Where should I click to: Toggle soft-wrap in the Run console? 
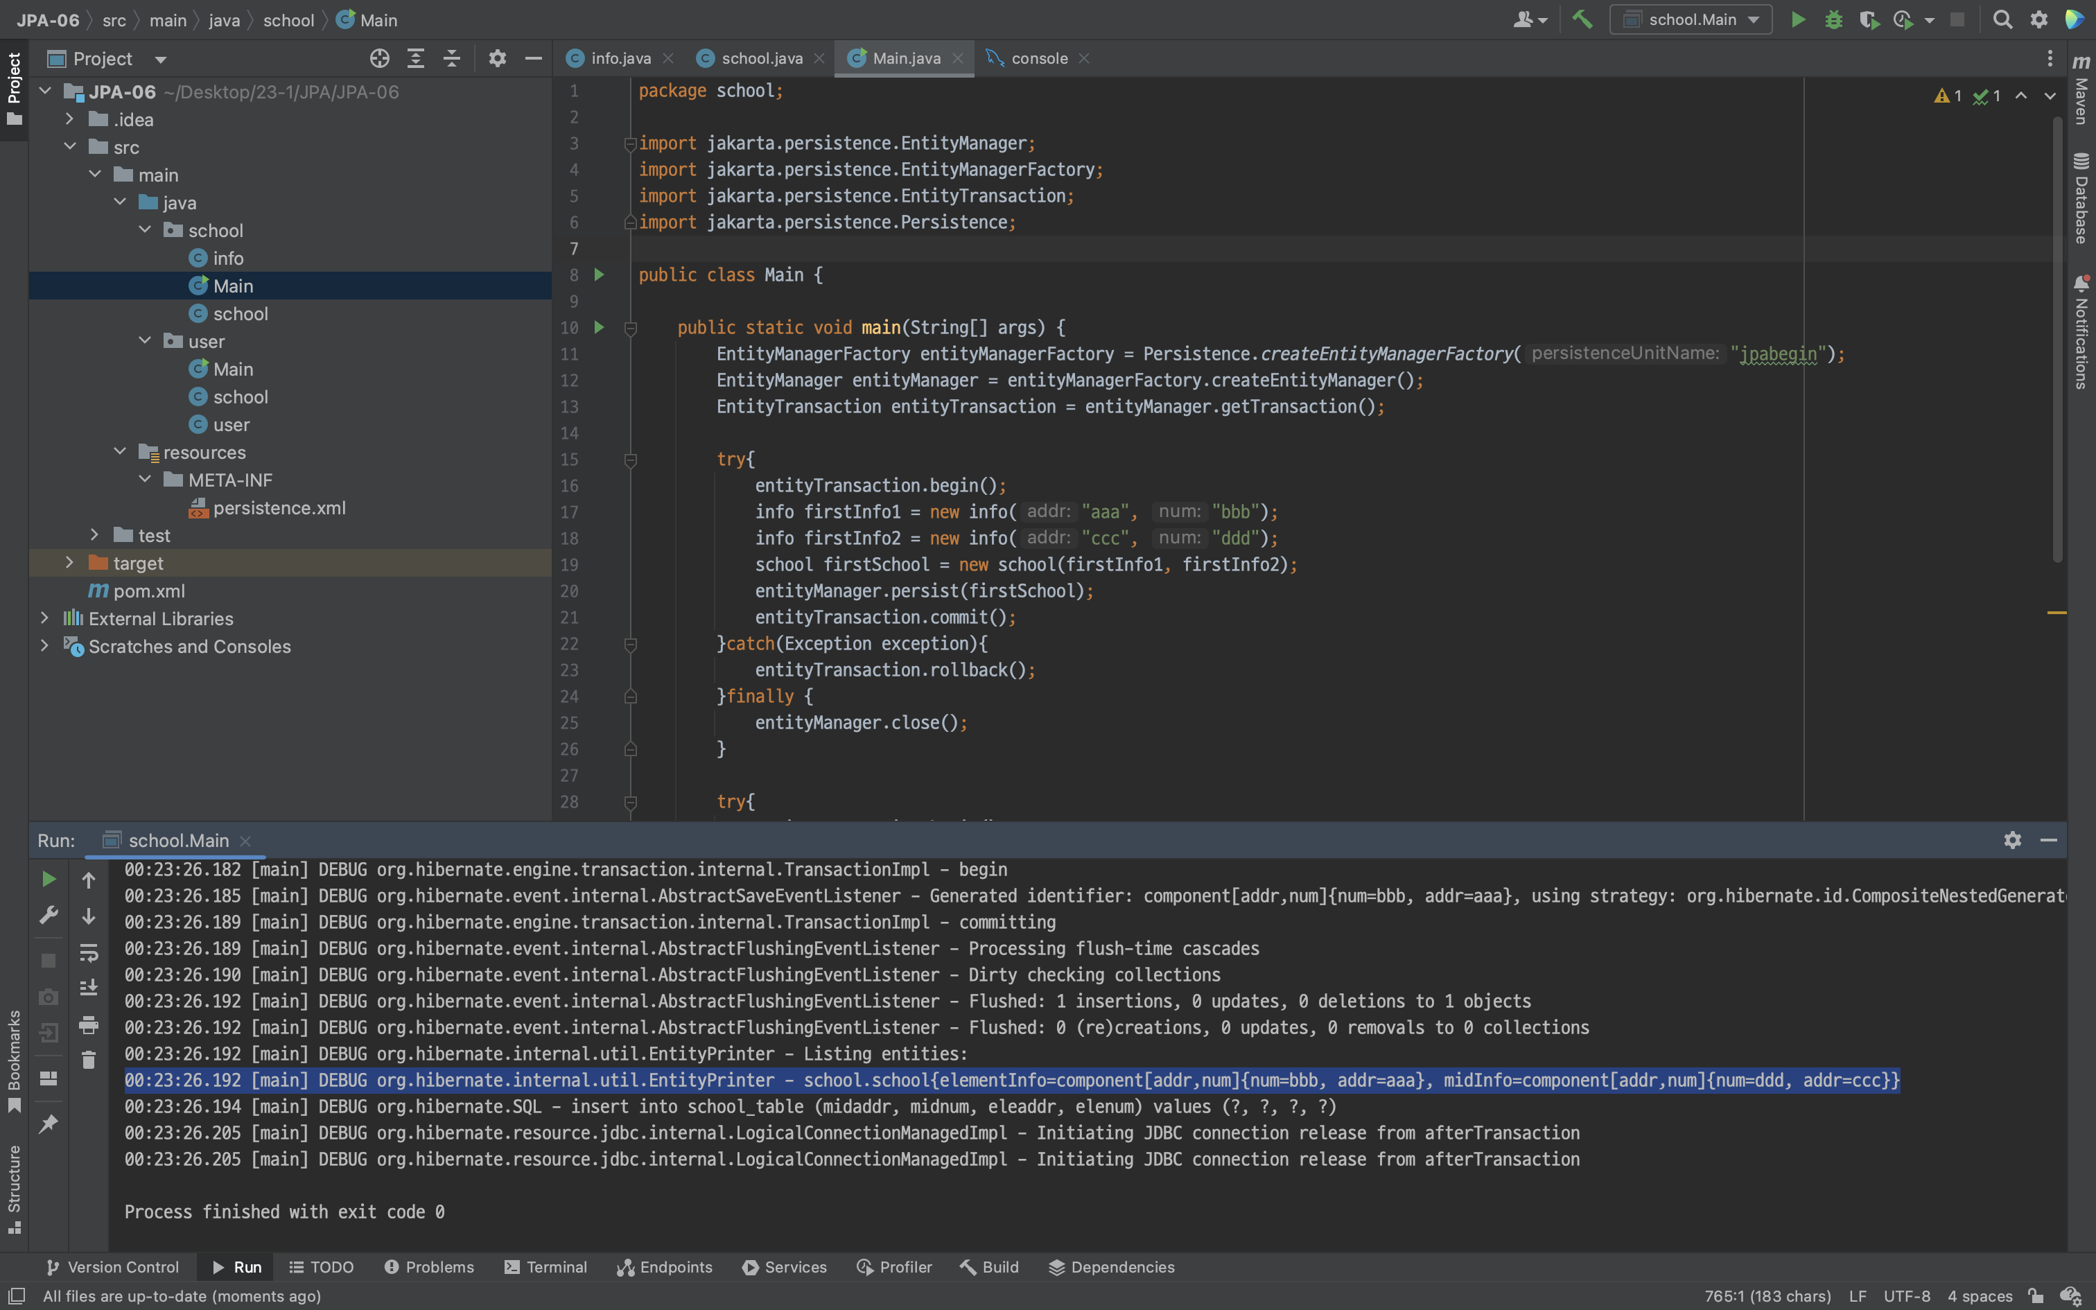click(88, 953)
